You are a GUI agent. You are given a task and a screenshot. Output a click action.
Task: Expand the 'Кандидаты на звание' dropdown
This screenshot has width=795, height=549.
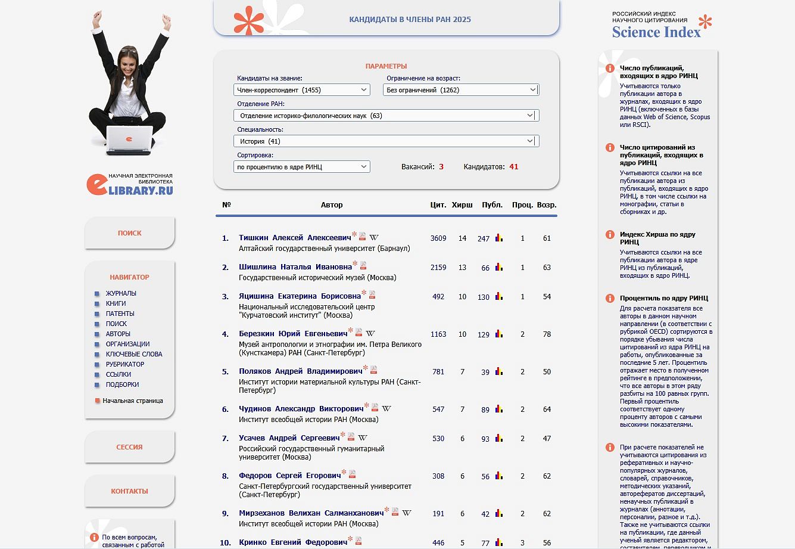coord(301,90)
